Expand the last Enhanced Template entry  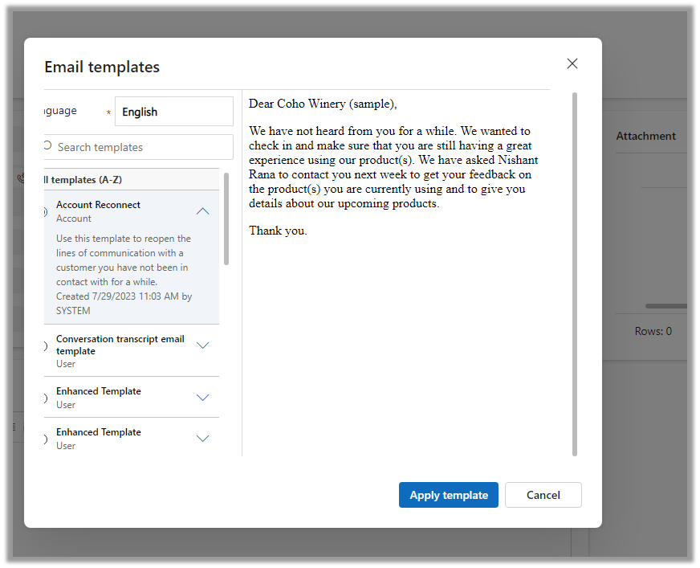click(x=203, y=439)
